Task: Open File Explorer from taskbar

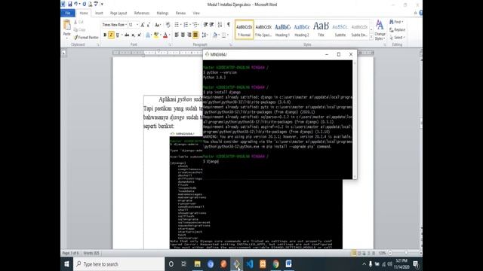Action: click(197, 264)
